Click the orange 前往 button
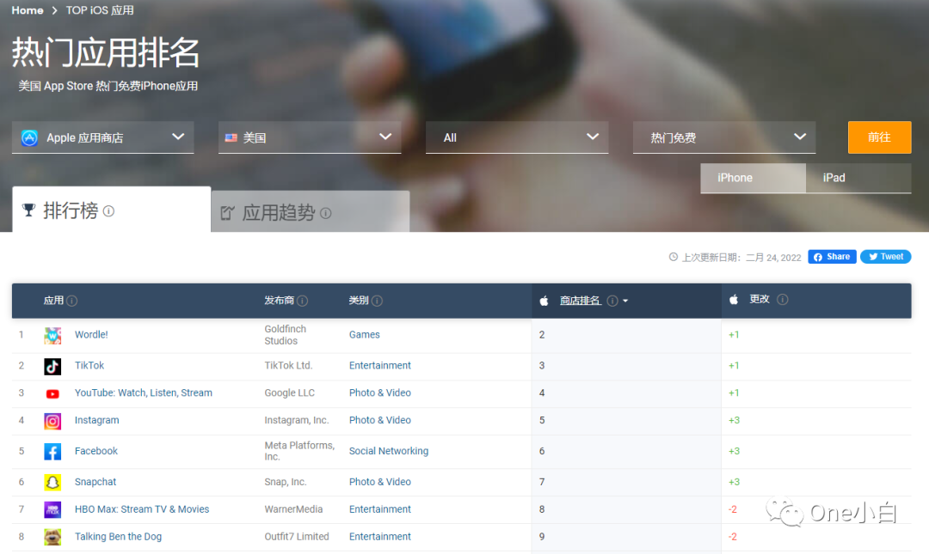The image size is (929, 554). pos(879,137)
